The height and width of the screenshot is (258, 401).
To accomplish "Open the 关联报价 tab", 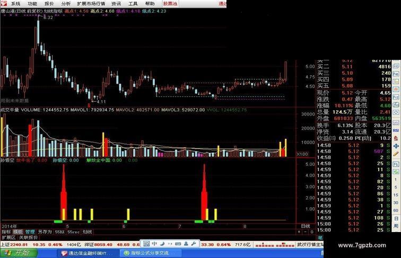I will 29,237.
